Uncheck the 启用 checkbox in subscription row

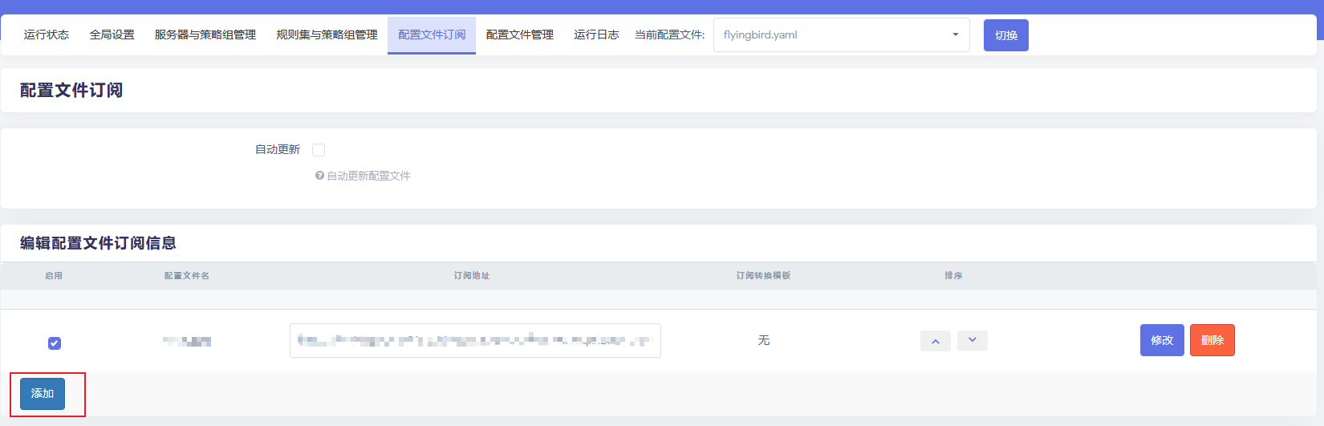coord(55,343)
